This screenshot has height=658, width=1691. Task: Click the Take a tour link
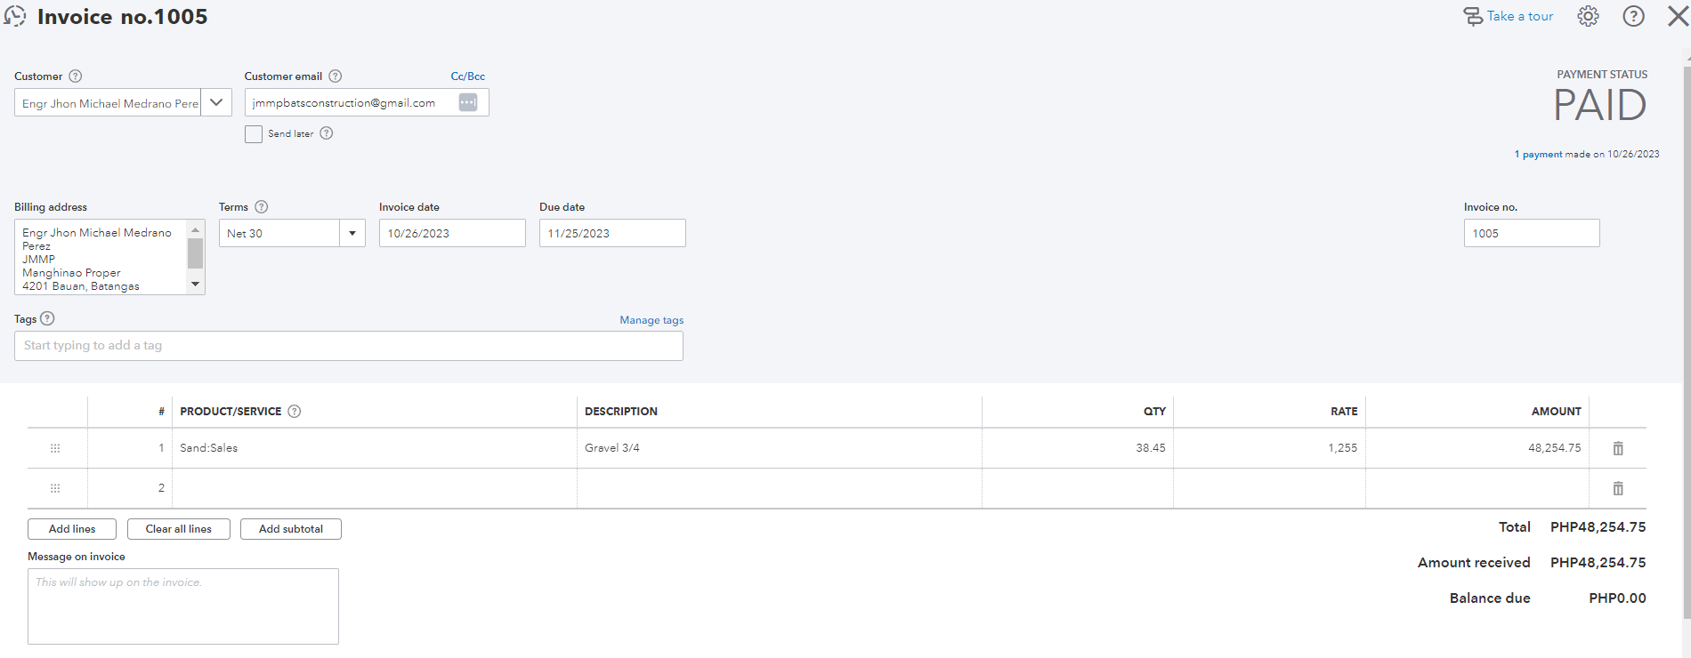[x=1509, y=17]
